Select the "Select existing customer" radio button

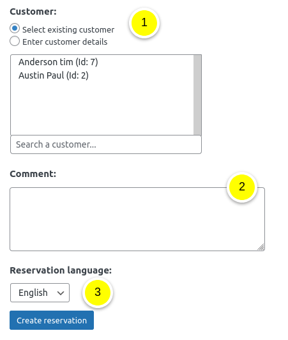[x=15, y=28]
